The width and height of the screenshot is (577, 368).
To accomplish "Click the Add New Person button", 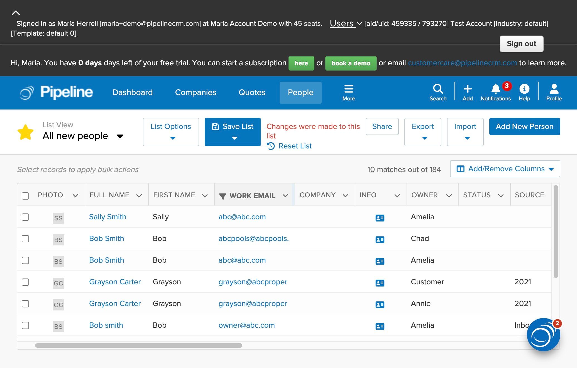I will (524, 126).
